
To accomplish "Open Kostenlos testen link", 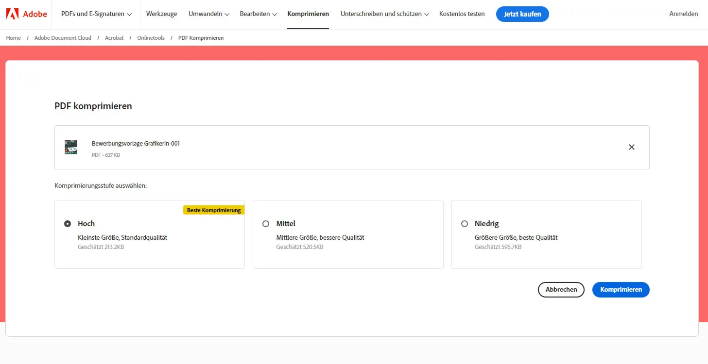I will (462, 14).
